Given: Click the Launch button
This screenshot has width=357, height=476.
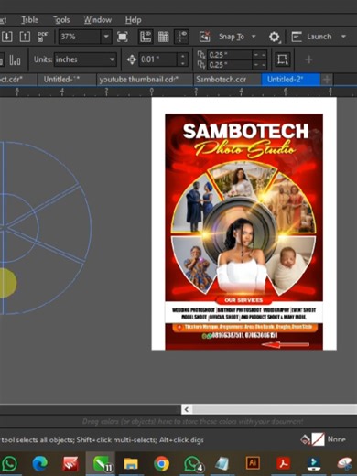Looking at the screenshot, I should pyautogui.click(x=311, y=37).
